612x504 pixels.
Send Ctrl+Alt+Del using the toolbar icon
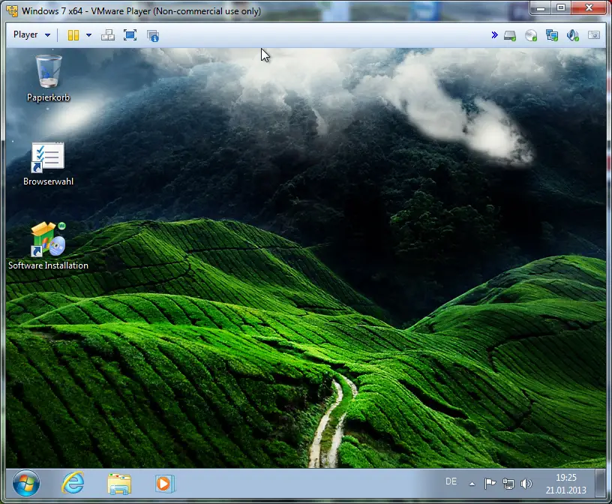[108, 35]
